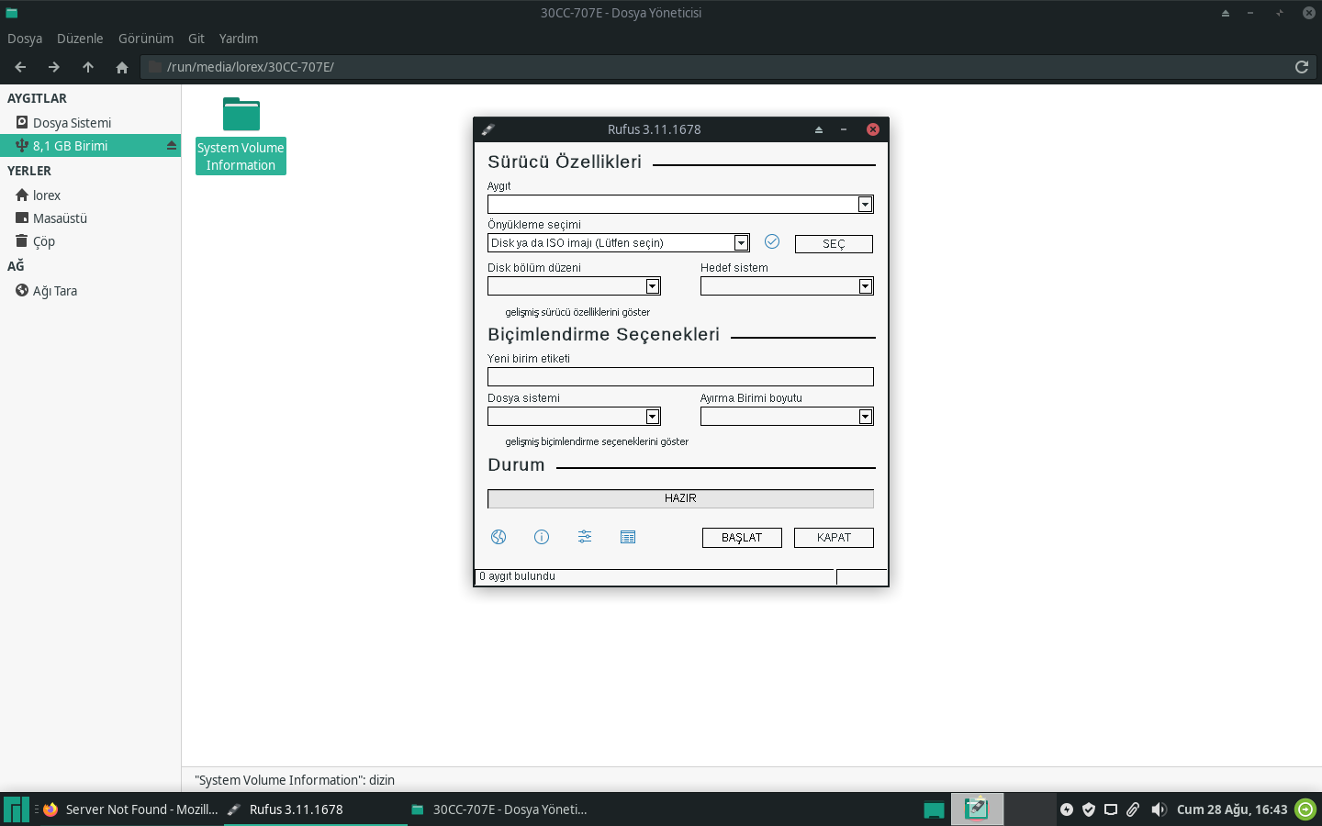1322x826 pixels.
Task: Open the Git menu
Action: tap(196, 39)
